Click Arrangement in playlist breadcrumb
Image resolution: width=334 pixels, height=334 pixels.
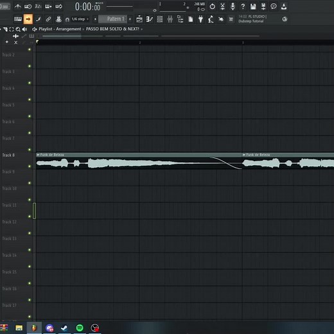click(68, 29)
